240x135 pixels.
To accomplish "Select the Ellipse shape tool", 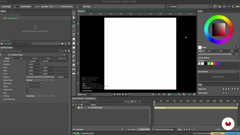I will coord(74,43).
